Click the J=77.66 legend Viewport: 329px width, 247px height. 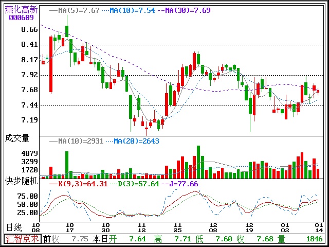click(x=179, y=184)
